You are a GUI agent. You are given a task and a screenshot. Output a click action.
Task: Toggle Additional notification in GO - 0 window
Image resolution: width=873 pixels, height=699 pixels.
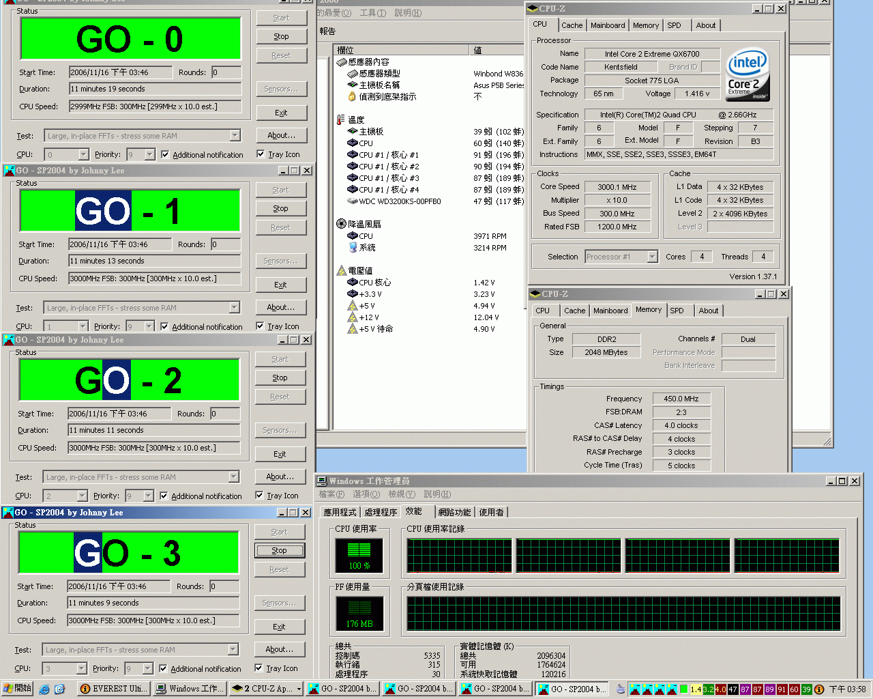tap(165, 154)
